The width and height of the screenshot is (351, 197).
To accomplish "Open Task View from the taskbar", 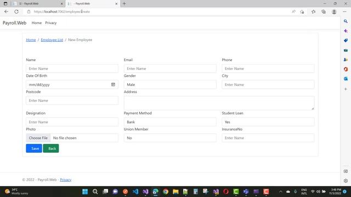I will pos(105,192).
